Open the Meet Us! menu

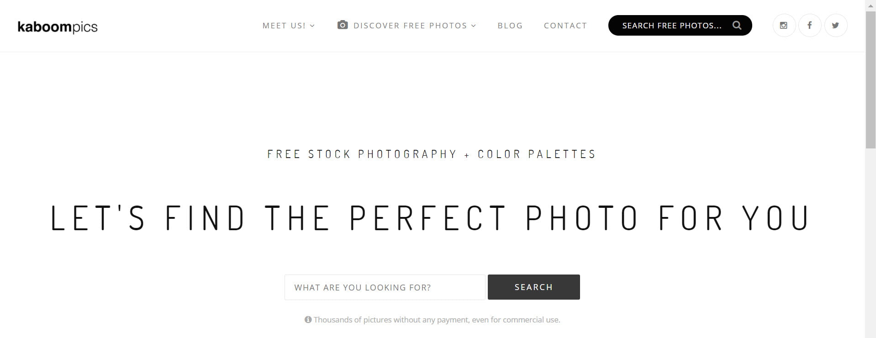click(x=284, y=26)
